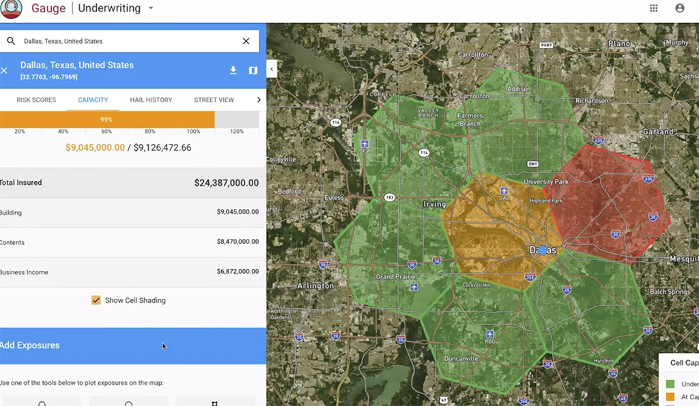The width and height of the screenshot is (699, 406).
Task: Click the orange 99% capacity bar
Action: point(106,119)
